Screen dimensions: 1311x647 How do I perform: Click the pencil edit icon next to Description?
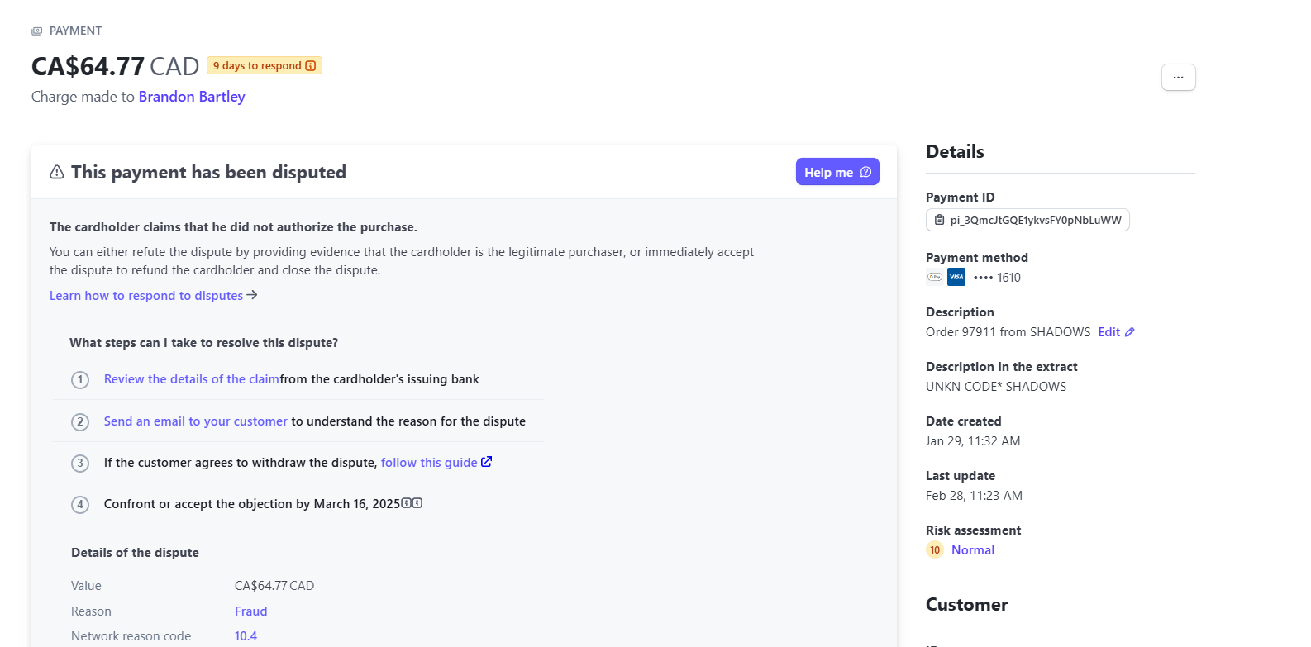coord(1130,332)
